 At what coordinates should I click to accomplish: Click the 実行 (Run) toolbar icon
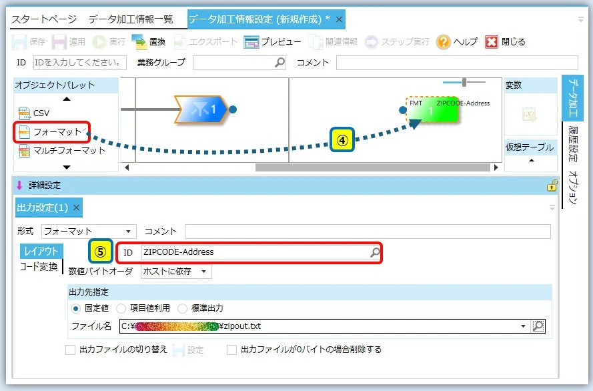(x=99, y=42)
